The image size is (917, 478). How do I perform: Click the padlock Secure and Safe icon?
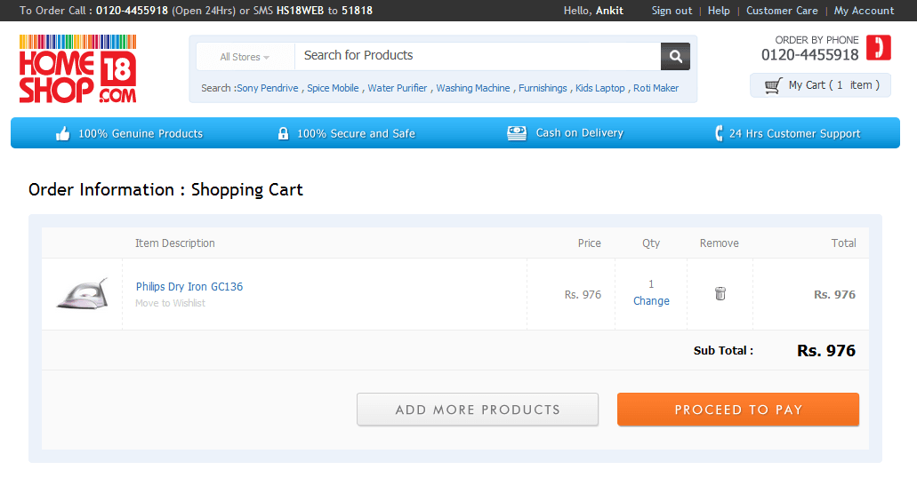pos(283,133)
